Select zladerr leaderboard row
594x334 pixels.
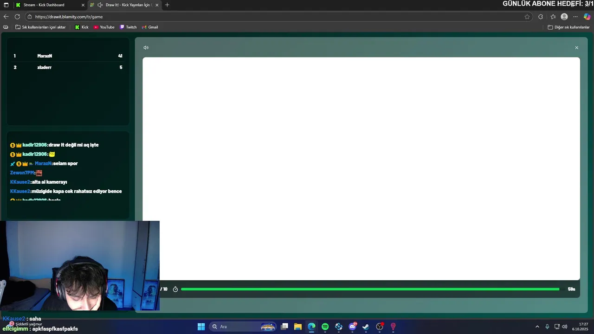tap(68, 67)
